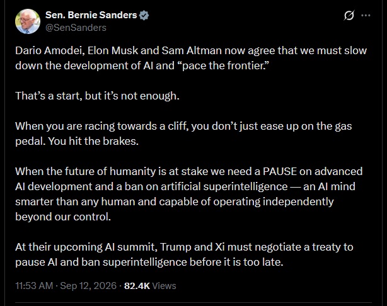Click the racing towards a cliff paragraph
The image size is (387, 306).
click(x=183, y=133)
